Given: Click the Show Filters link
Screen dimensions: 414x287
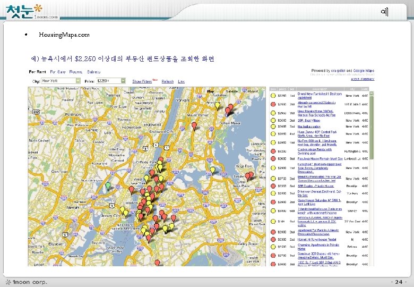Looking at the screenshot, I should [142, 81].
